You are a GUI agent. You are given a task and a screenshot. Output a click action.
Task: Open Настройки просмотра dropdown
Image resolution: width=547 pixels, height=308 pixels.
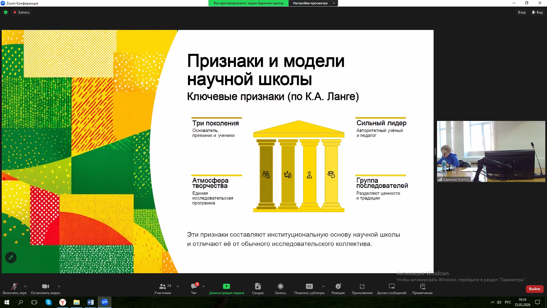(313, 3)
